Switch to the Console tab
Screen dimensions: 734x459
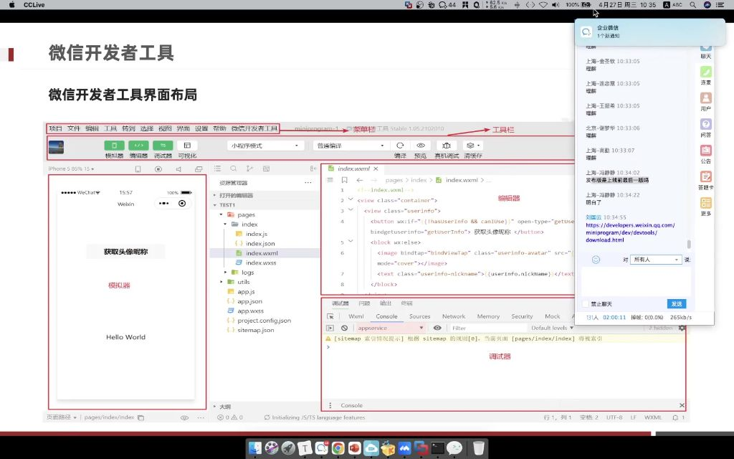point(386,316)
